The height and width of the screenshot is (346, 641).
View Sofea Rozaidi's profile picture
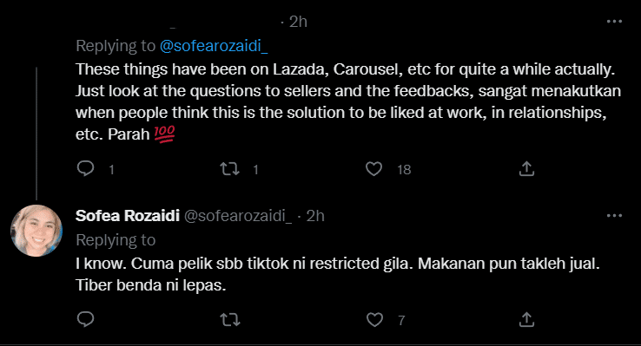tap(36, 231)
